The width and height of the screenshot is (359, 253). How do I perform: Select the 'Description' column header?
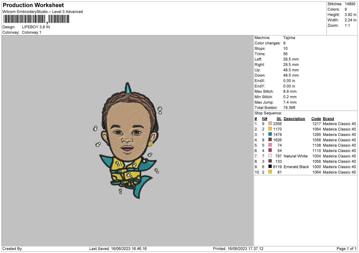(294, 119)
